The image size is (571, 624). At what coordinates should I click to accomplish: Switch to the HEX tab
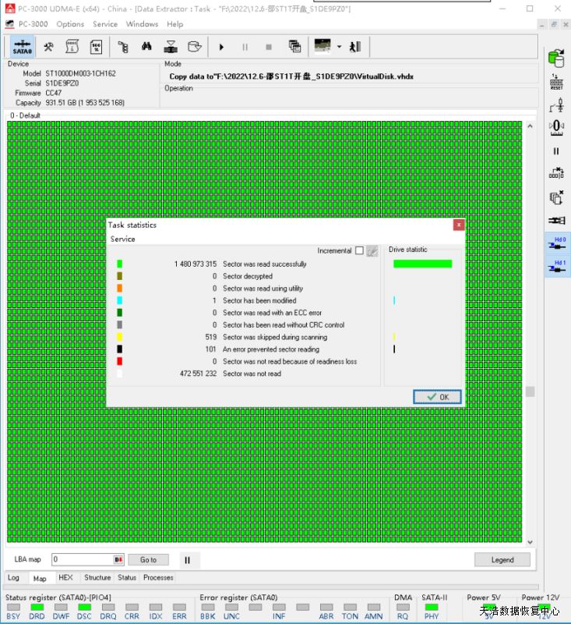pyautogui.click(x=65, y=578)
